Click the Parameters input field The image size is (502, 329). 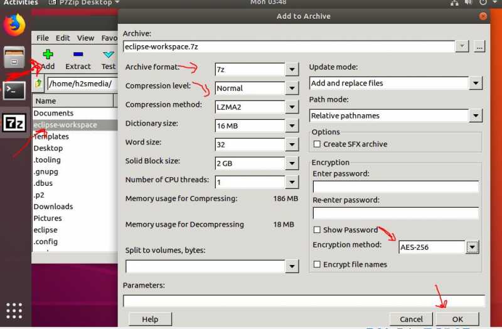304,301
